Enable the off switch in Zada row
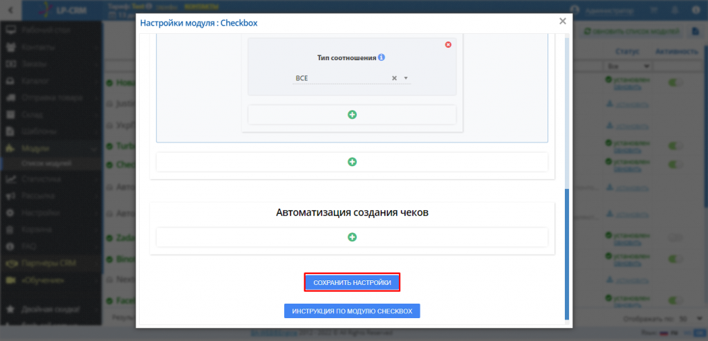This screenshot has width=708, height=341. click(675, 237)
